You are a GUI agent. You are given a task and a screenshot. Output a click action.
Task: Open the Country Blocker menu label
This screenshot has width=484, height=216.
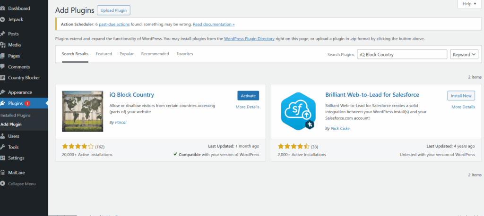(x=24, y=78)
